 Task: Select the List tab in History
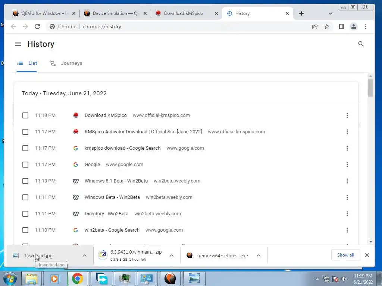27,63
